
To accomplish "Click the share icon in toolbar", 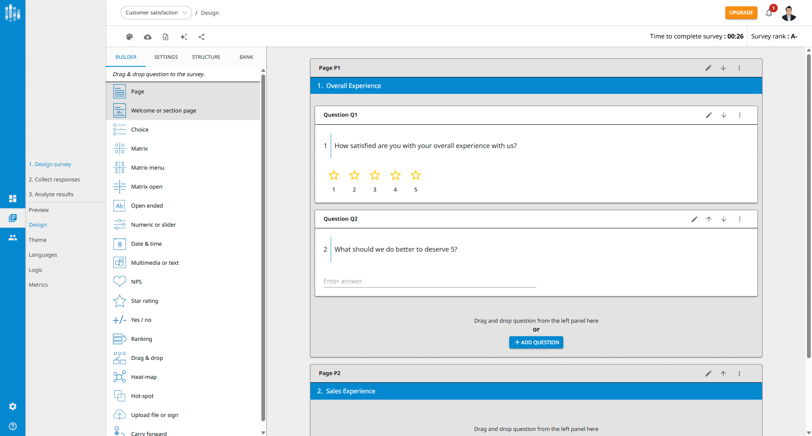I will [x=201, y=37].
